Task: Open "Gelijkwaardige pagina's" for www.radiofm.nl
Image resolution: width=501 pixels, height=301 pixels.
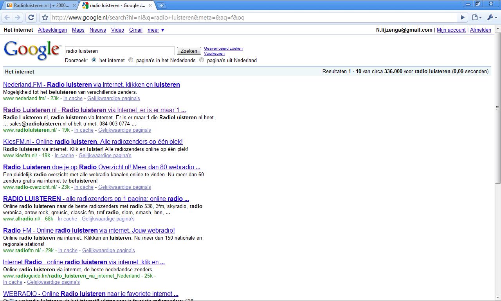Action: pyautogui.click(x=108, y=251)
